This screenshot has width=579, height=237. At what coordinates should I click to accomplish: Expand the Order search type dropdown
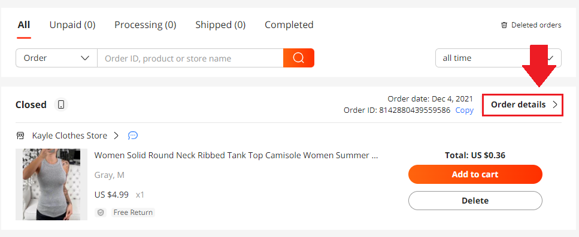tap(56, 58)
